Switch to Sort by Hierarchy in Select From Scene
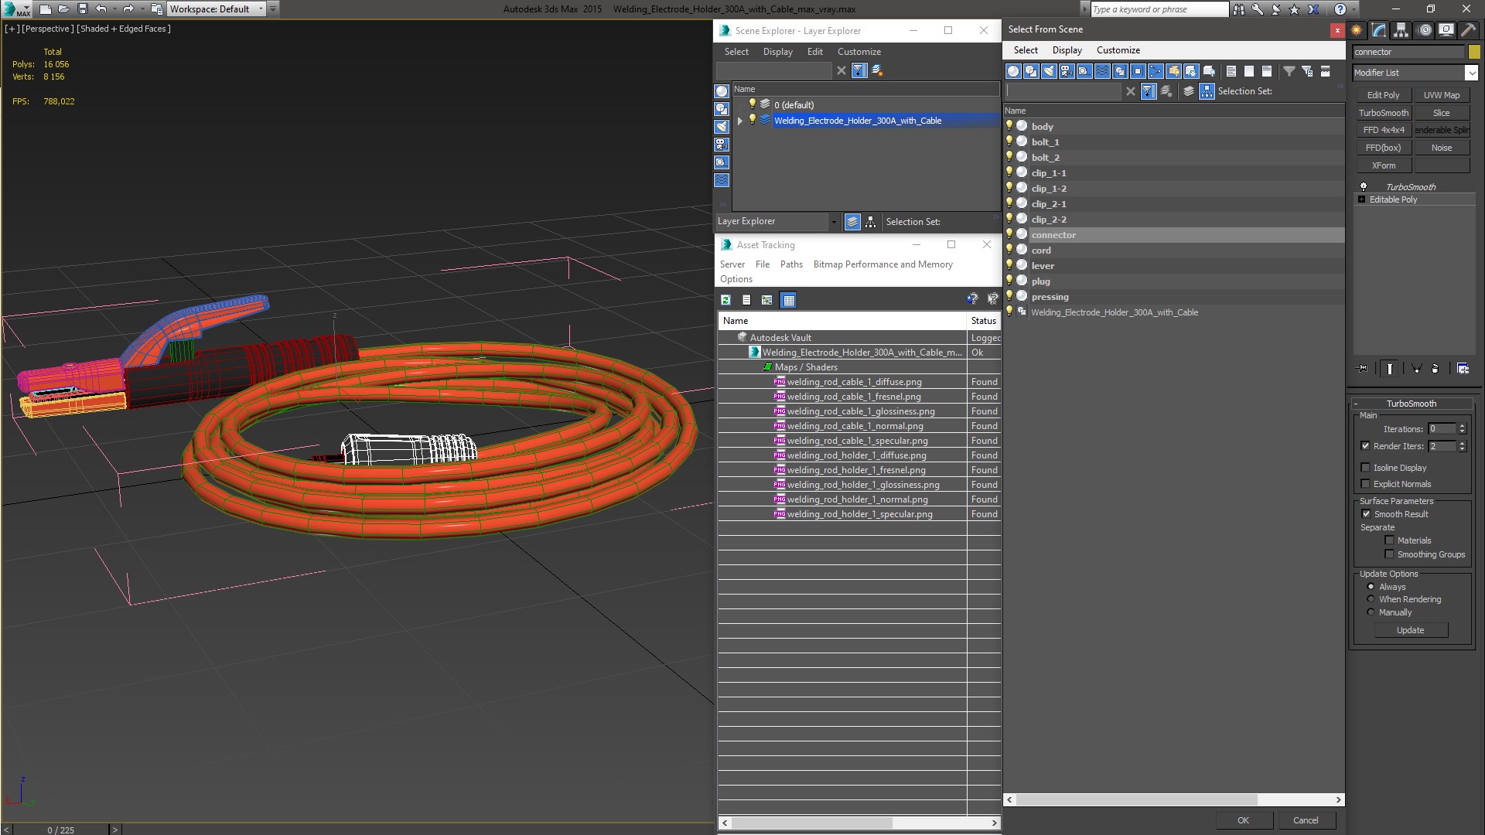Viewport: 1485px width, 835px height. [x=1207, y=91]
